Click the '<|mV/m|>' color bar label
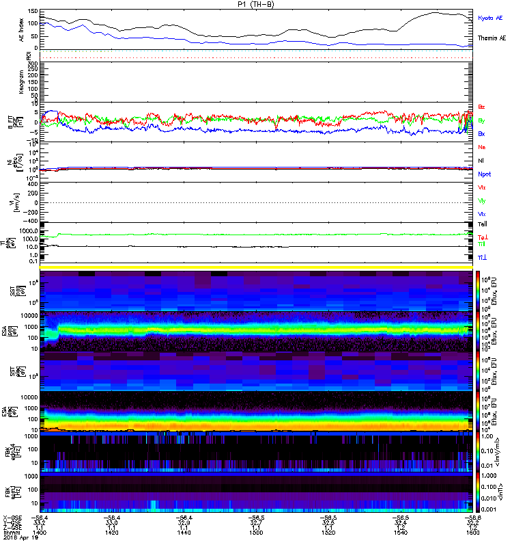 498,452
